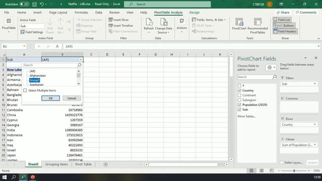Open the File tab
Image resolution: width=322 pixels, height=181 pixels.
pyautogui.click(x=7, y=12)
